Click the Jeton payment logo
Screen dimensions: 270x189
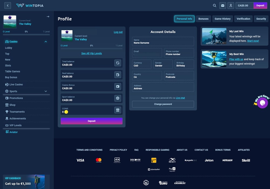coord(209,160)
